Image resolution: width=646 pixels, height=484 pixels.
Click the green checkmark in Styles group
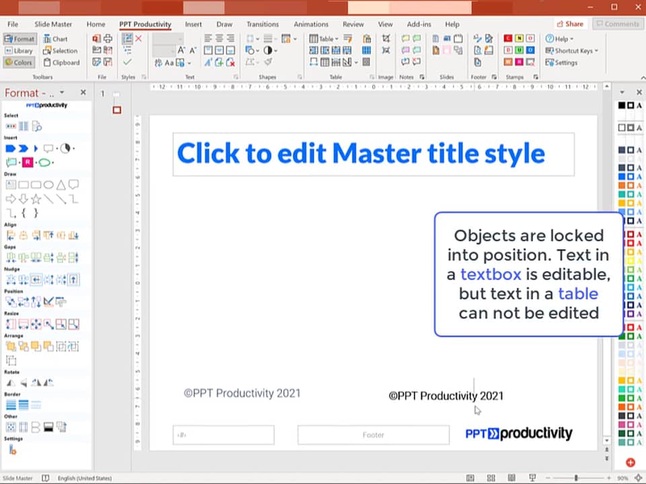click(x=127, y=62)
